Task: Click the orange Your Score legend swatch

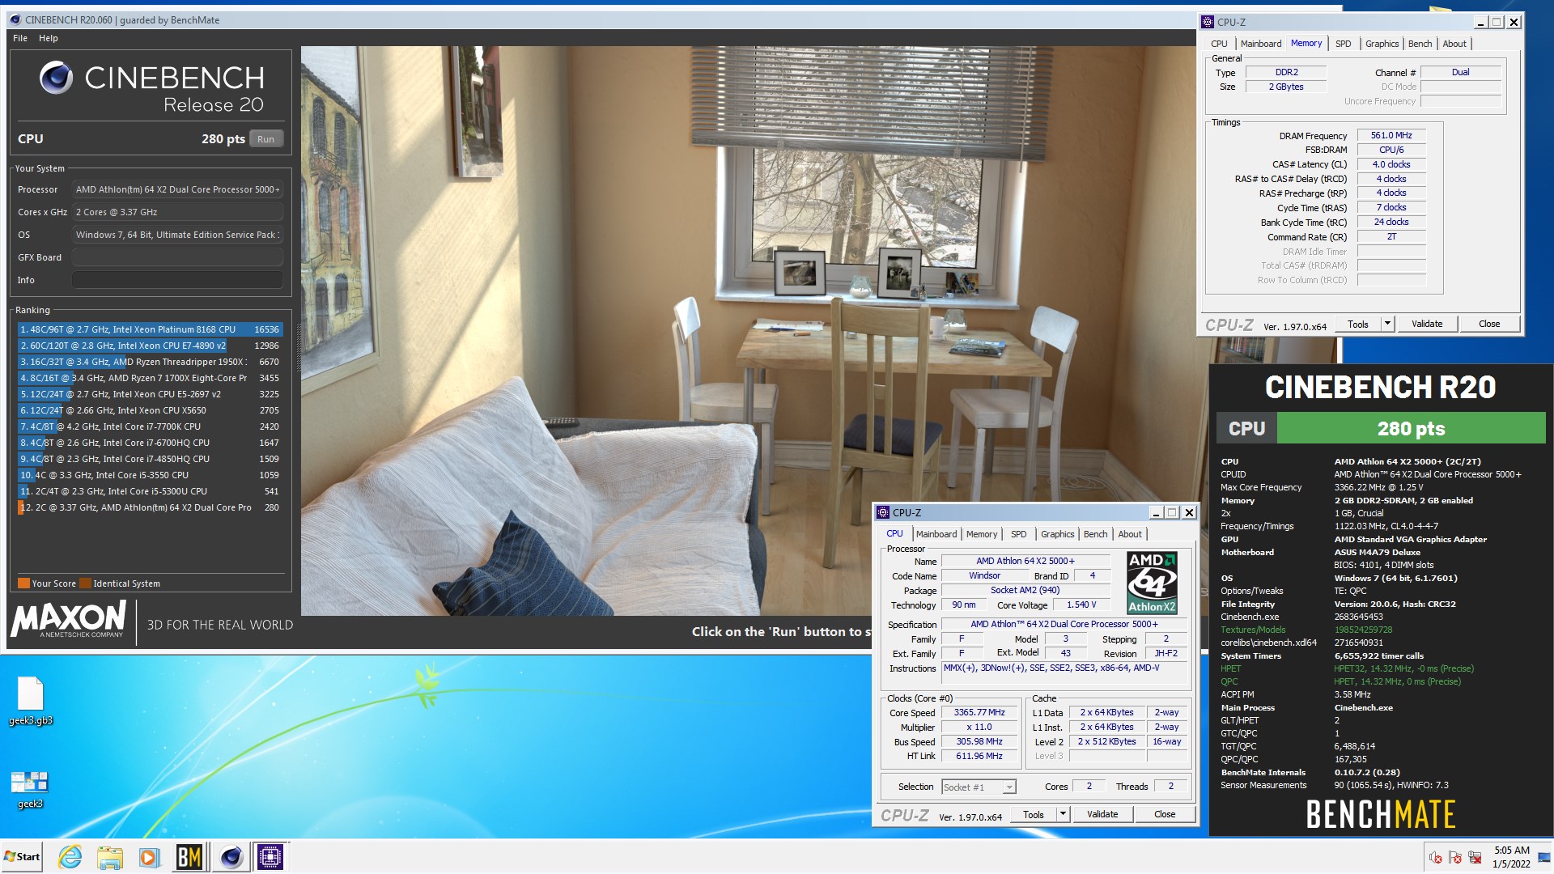Action: point(23,583)
